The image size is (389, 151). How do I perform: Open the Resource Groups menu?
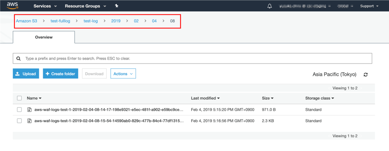tap(86, 6)
